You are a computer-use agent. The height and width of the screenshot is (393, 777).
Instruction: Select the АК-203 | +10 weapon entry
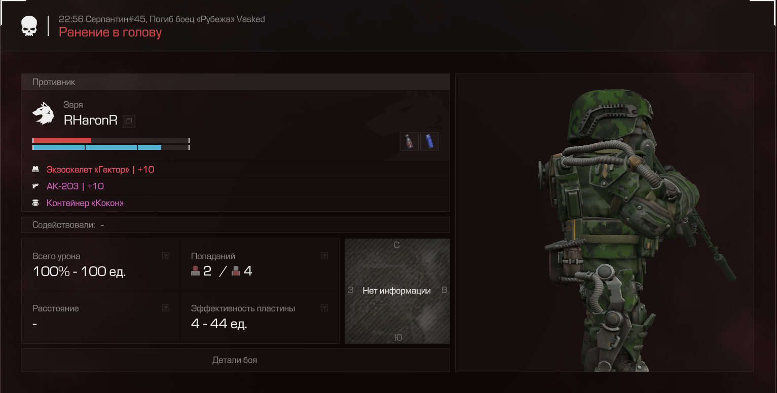[x=75, y=186]
